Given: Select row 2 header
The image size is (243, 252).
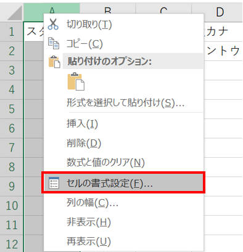Looking at the screenshot, I should (12, 51).
